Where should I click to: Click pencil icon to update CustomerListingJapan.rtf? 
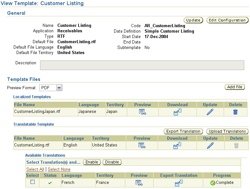click(x=210, y=112)
